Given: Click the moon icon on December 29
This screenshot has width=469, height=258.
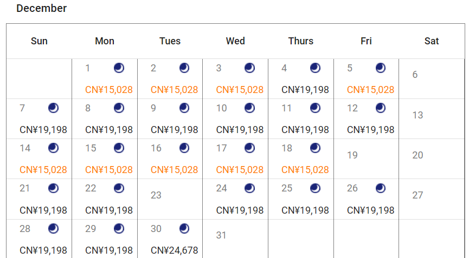Looking at the screenshot, I should click(119, 229).
